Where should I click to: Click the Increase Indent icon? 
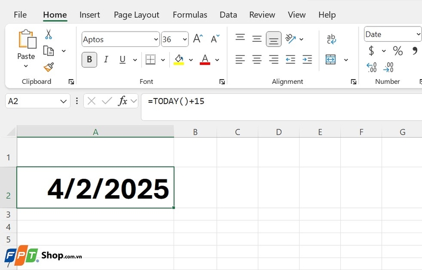pyautogui.click(x=307, y=59)
